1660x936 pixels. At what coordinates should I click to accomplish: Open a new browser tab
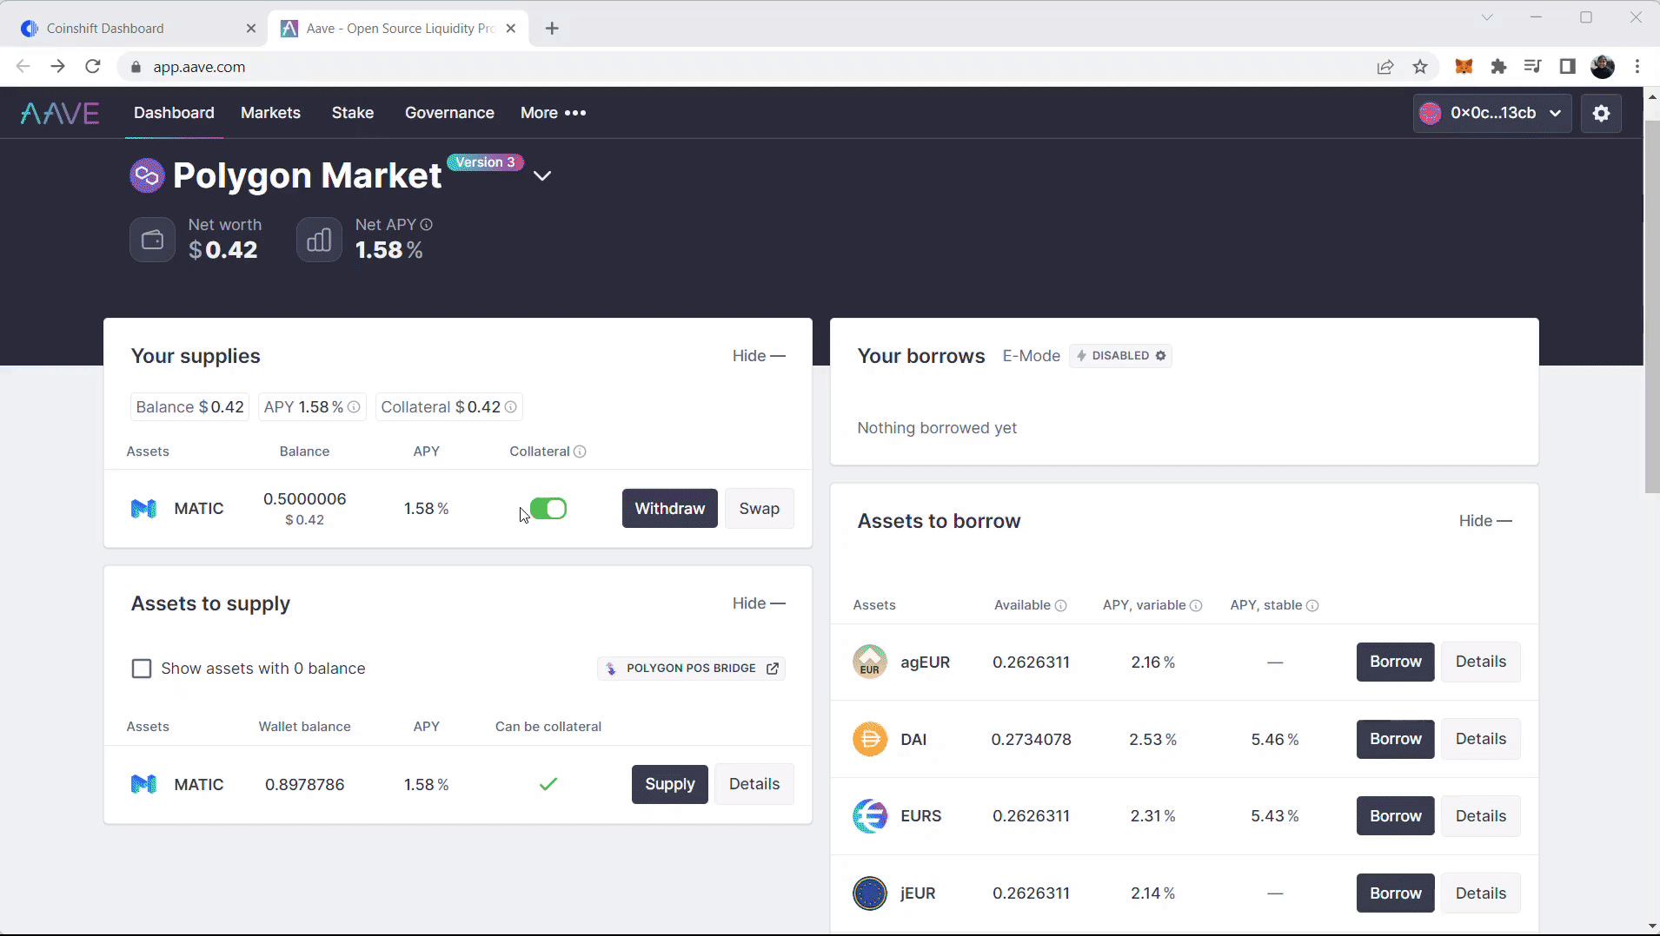point(552,29)
